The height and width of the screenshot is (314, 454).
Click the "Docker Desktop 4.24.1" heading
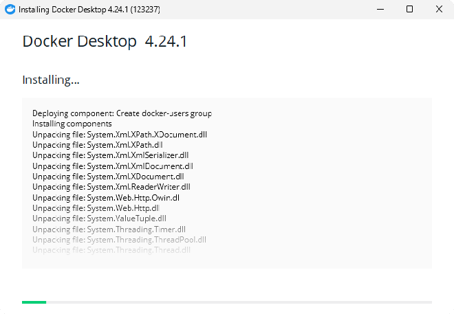(105, 41)
